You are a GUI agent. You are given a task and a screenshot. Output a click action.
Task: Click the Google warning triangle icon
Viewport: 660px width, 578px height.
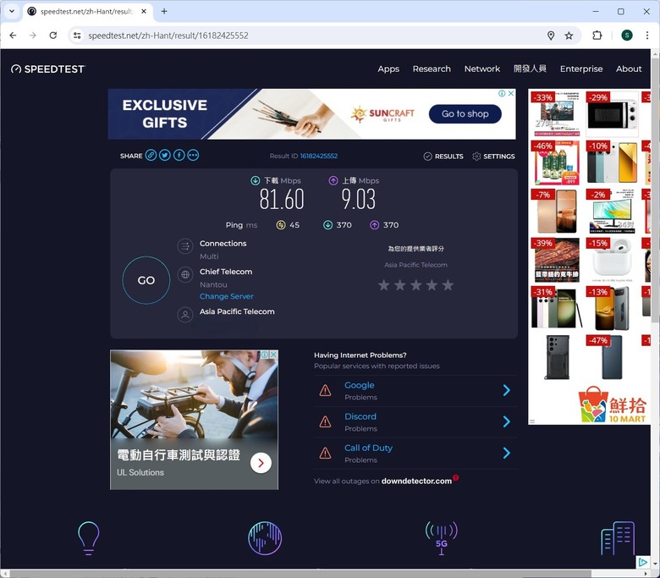click(325, 391)
